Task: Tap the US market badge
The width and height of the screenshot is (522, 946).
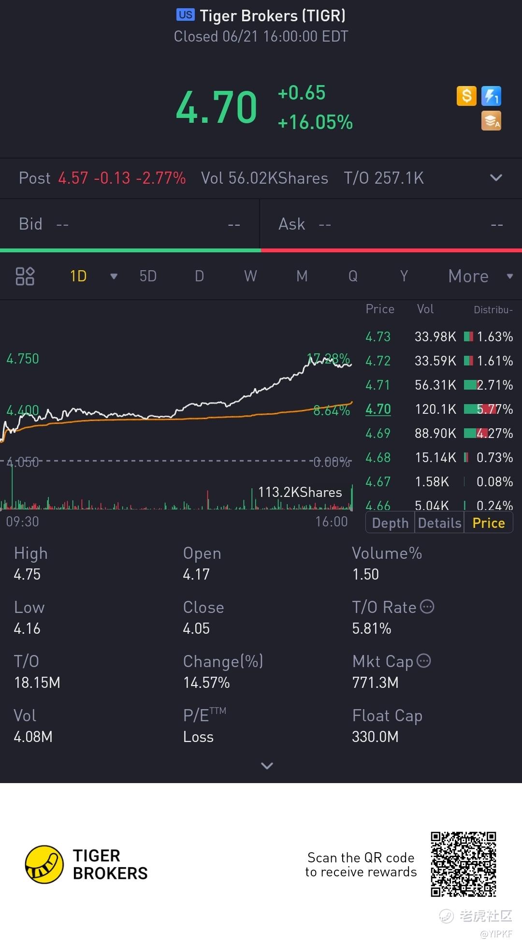Action: coord(185,15)
